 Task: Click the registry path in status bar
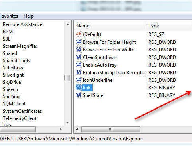(71, 139)
